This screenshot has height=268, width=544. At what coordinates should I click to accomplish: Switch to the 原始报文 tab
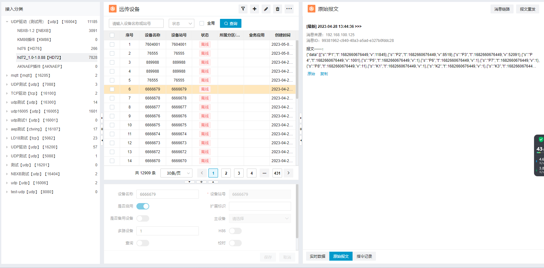pyautogui.click(x=341, y=256)
